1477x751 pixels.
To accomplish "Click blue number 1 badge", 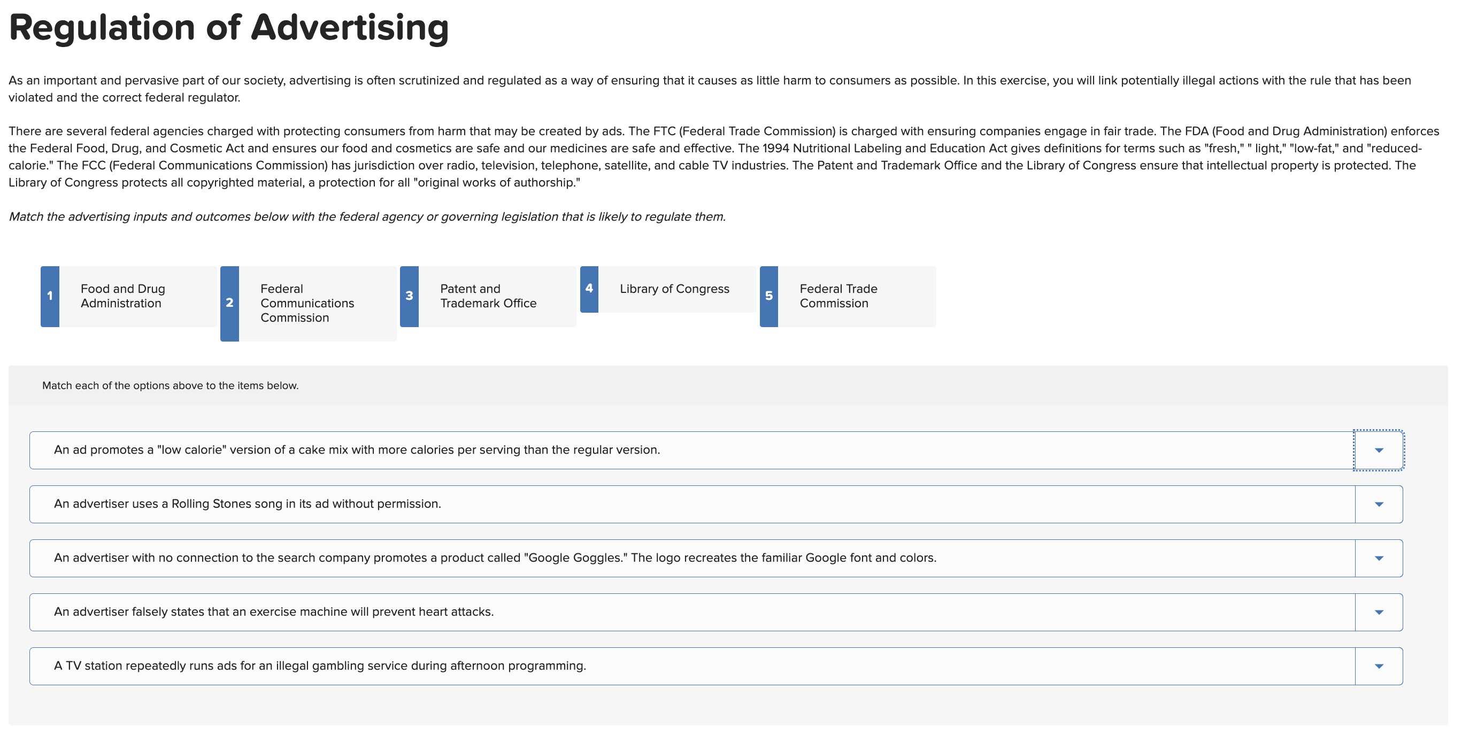I will 50,296.
